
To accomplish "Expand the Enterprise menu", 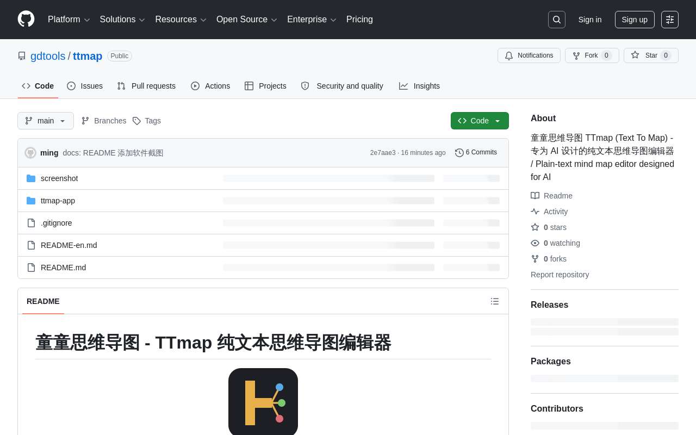I will (312, 20).
